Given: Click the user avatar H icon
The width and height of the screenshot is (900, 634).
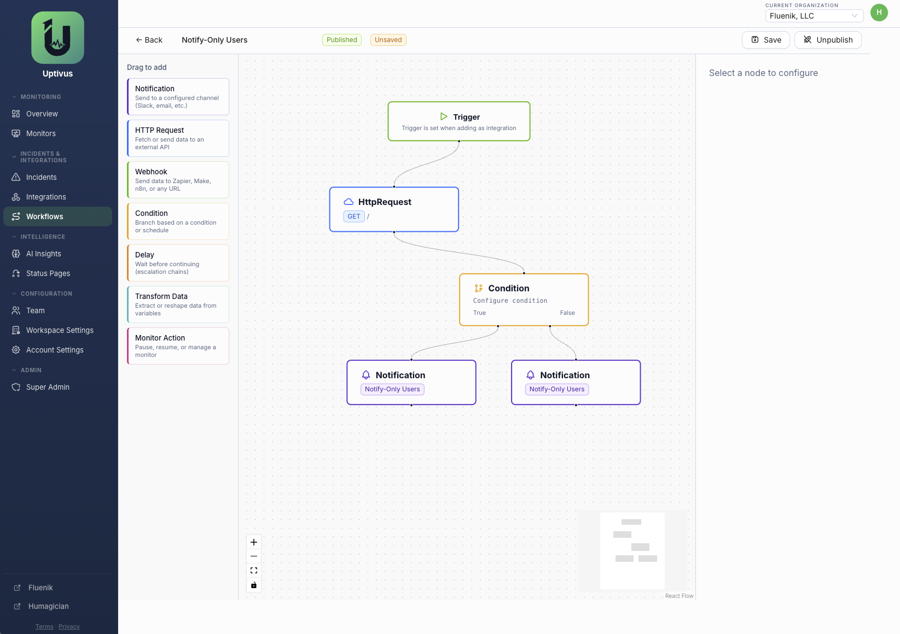Looking at the screenshot, I should (x=879, y=13).
